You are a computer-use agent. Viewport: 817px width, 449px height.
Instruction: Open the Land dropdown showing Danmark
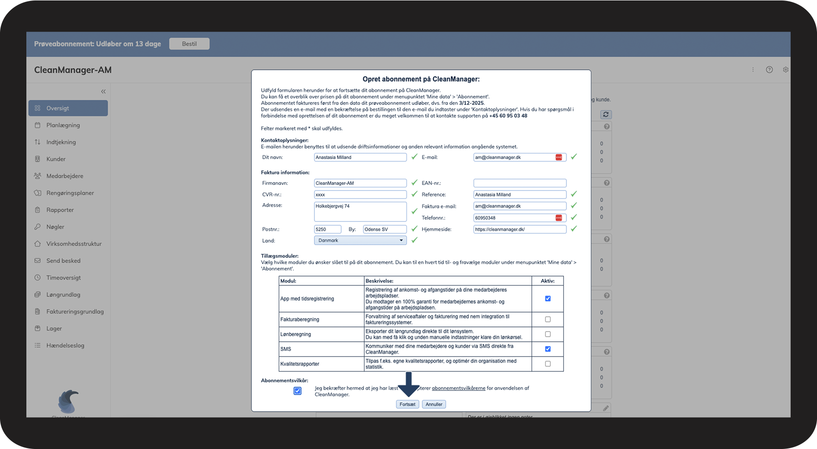click(x=360, y=240)
